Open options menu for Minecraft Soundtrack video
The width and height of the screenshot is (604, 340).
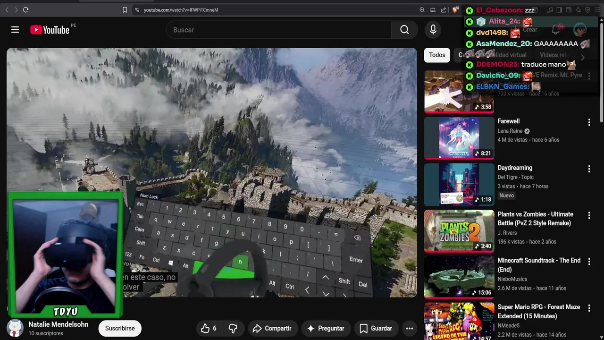(x=589, y=262)
